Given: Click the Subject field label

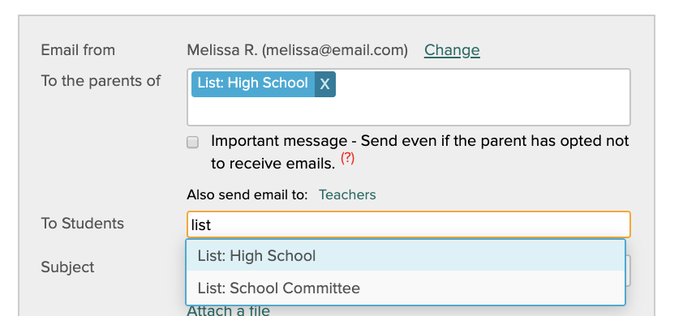Looking at the screenshot, I should pyautogui.click(x=67, y=267).
